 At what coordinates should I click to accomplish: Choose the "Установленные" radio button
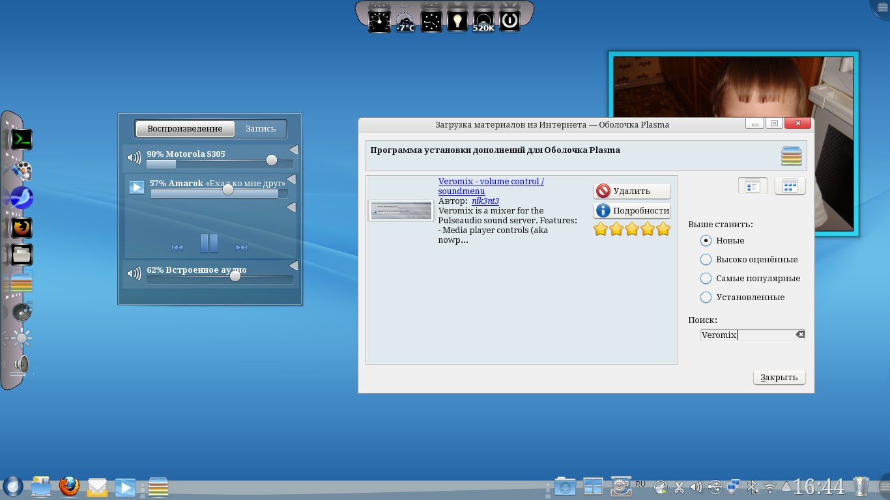coord(706,297)
